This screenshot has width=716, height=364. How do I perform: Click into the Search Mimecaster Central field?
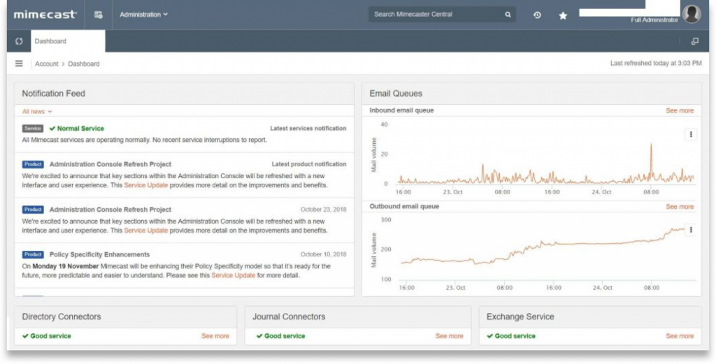pos(437,15)
